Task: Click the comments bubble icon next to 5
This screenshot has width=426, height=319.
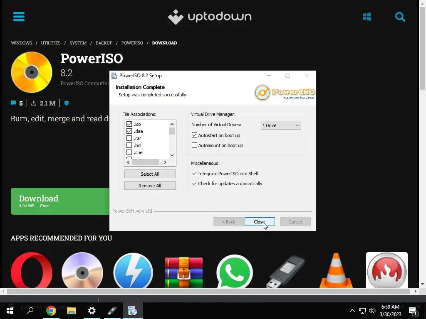Action: (x=13, y=103)
